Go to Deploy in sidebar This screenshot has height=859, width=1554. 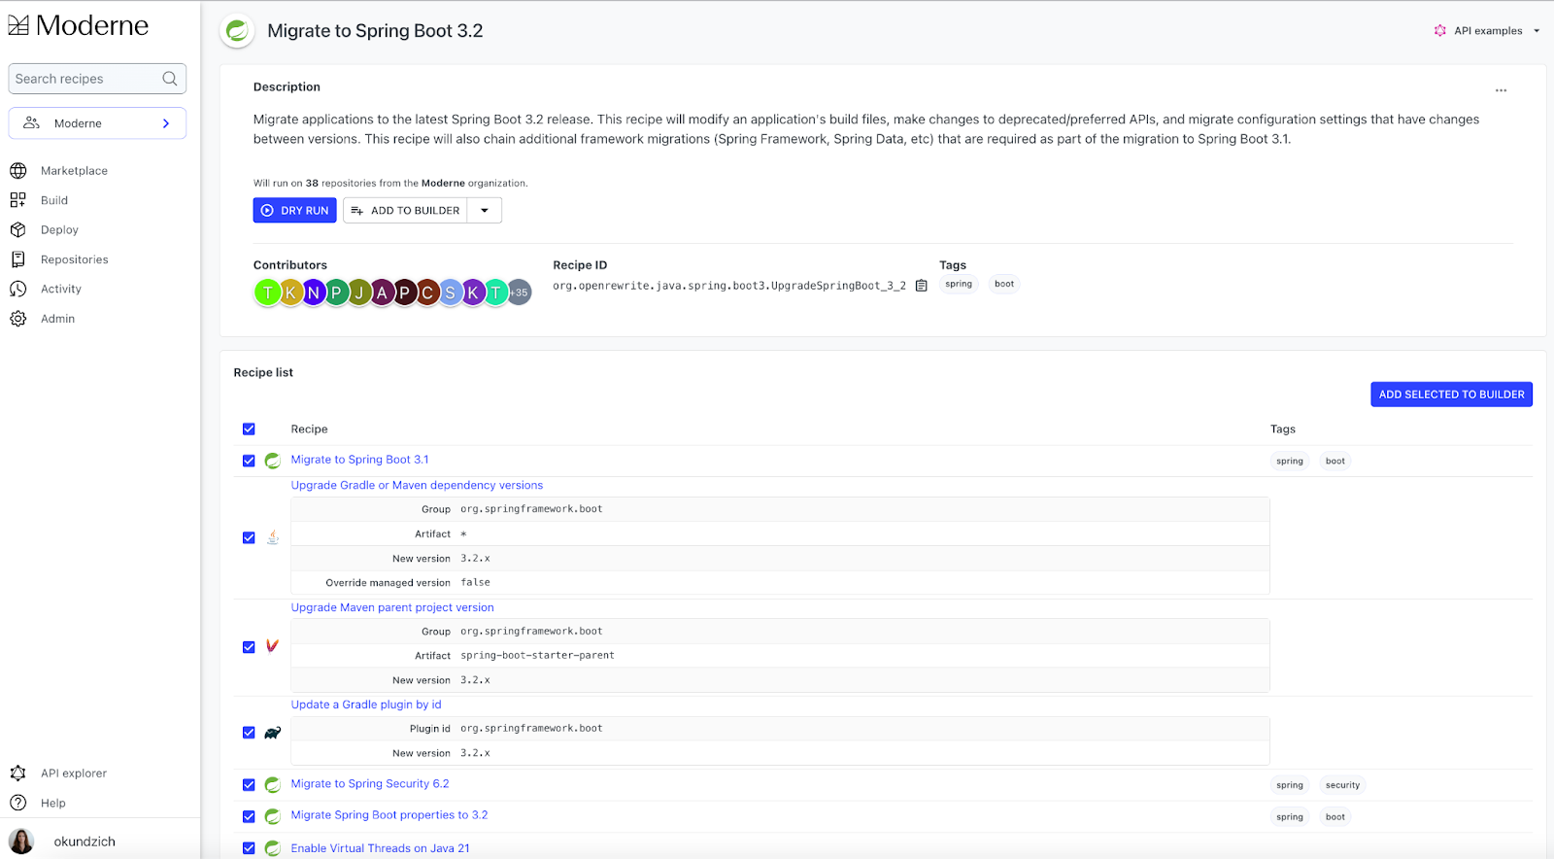pos(59,230)
